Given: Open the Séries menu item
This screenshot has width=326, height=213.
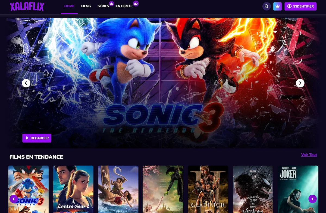Looking at the screenshot, I should point(103,6).
